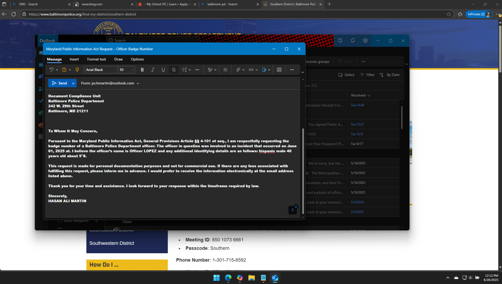Open File Explorer from the taskbar
This screenshot has width=502, height=284.
tap(252, 278)
